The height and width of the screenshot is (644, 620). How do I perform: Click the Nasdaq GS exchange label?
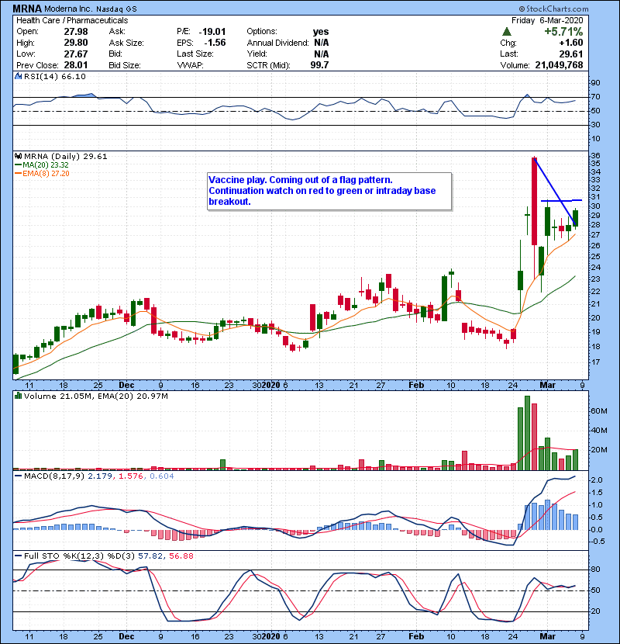click(x=116, y=9)
